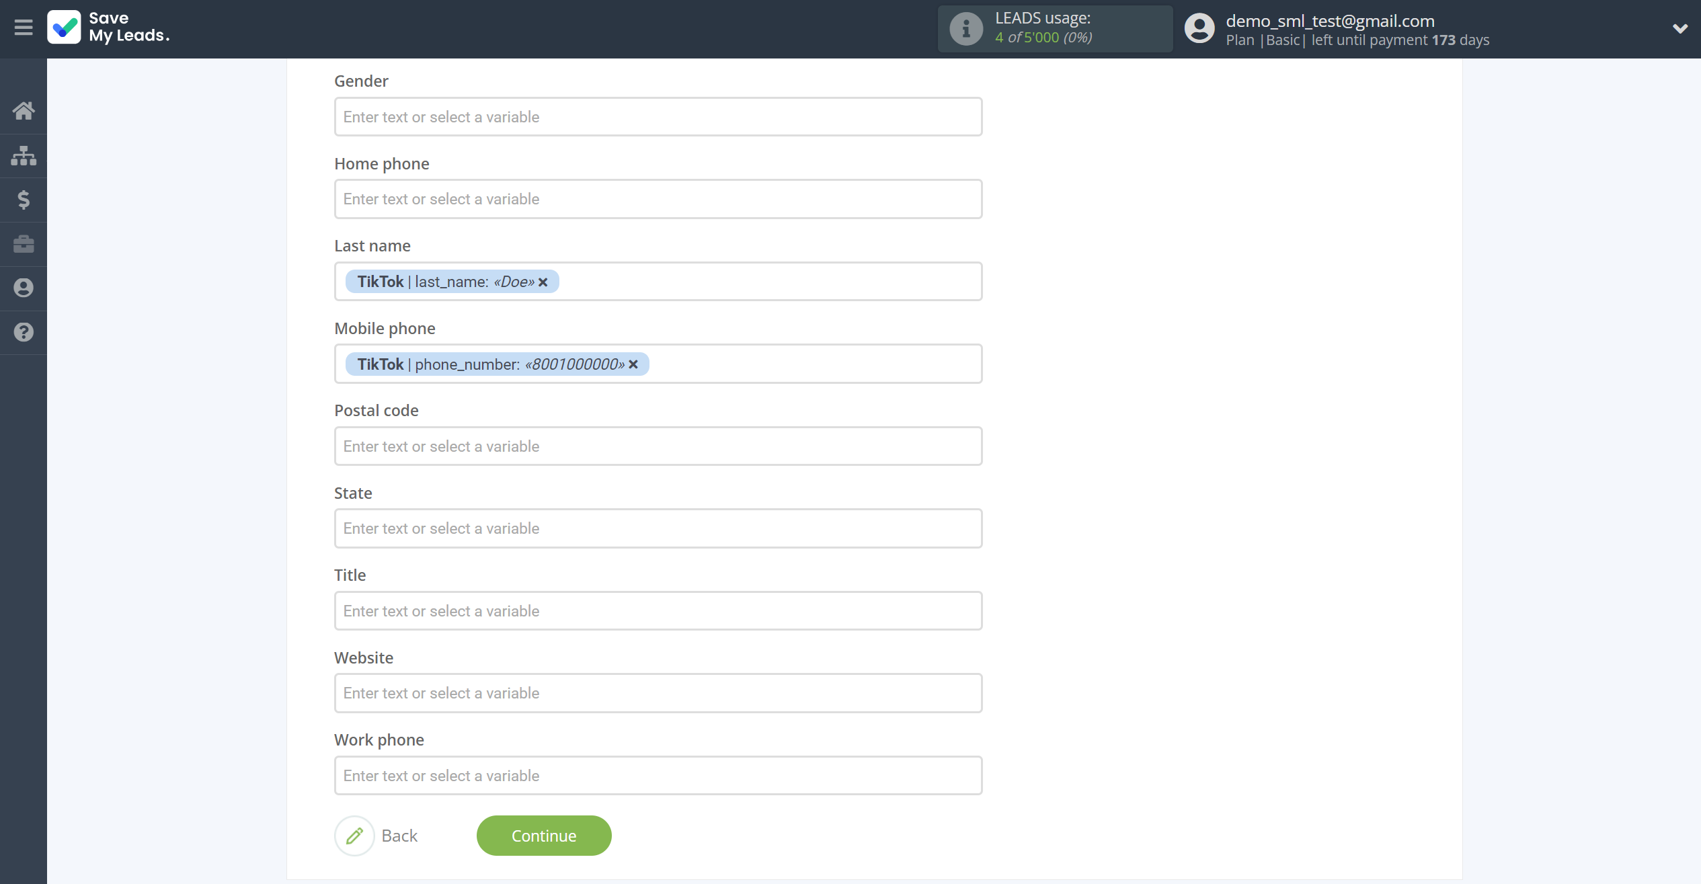Viewport: 1701px width, 884px height.
Task: Click the '4 of 5'000 (0%)' usage text
Action: (1043, 38)
